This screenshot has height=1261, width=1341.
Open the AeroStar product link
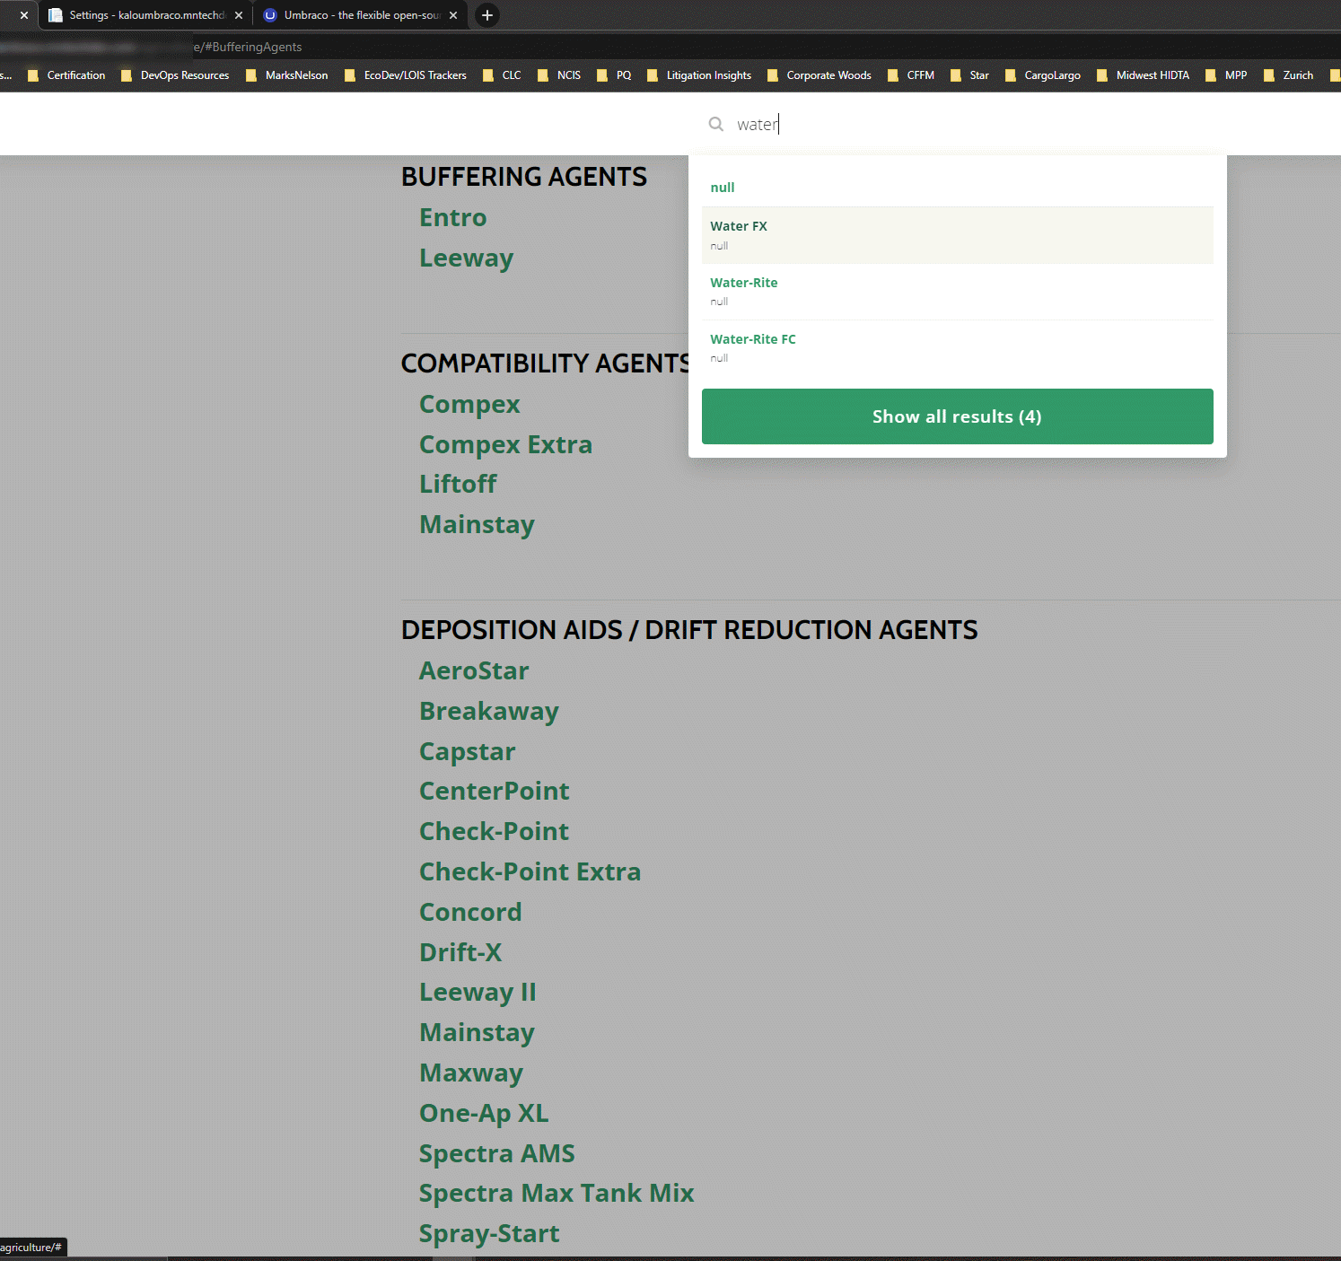474,671
